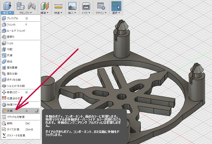Click the Joint icon in the Assembly group
The width and height of the screenshot is (212, 144).
coord(31,5)
